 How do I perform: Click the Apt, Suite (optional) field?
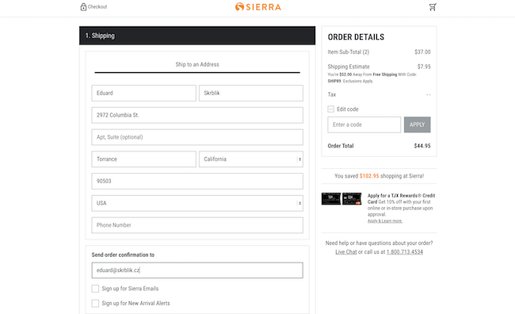coord(197,137)
